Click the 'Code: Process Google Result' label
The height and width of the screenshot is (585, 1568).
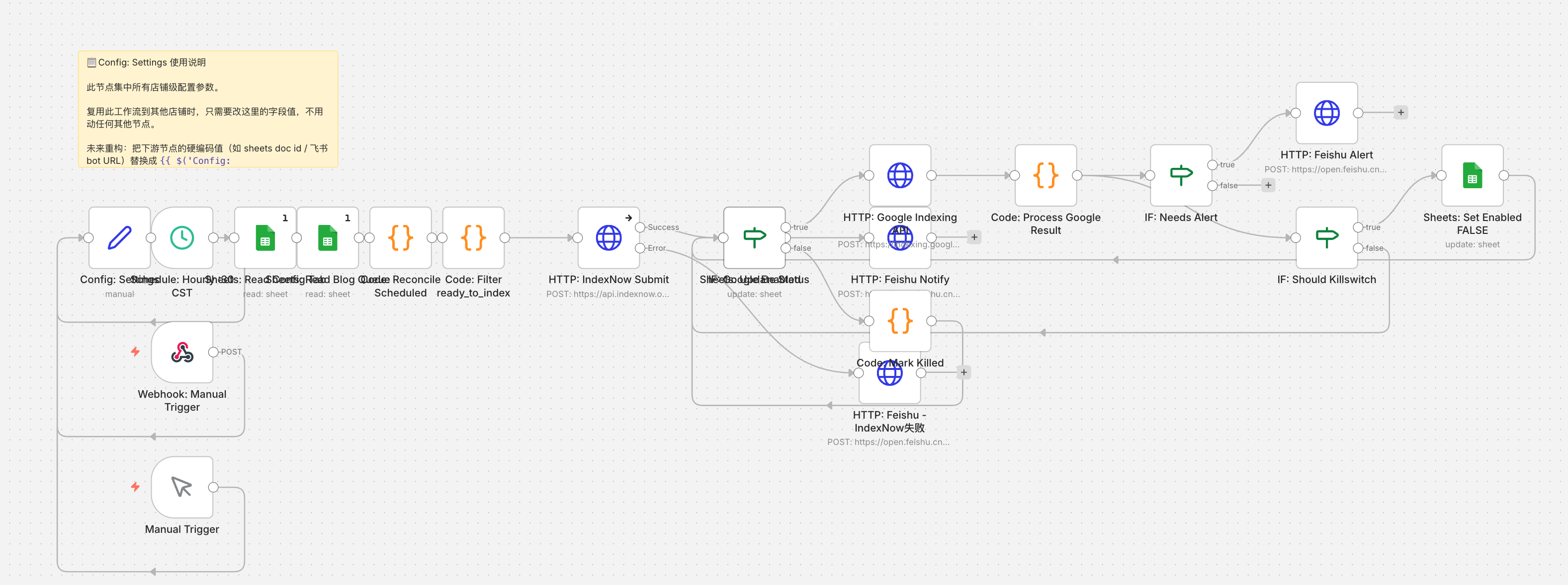[1045, 224]
